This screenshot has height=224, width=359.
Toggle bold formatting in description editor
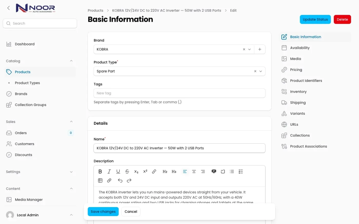click(x=100, y=172)
